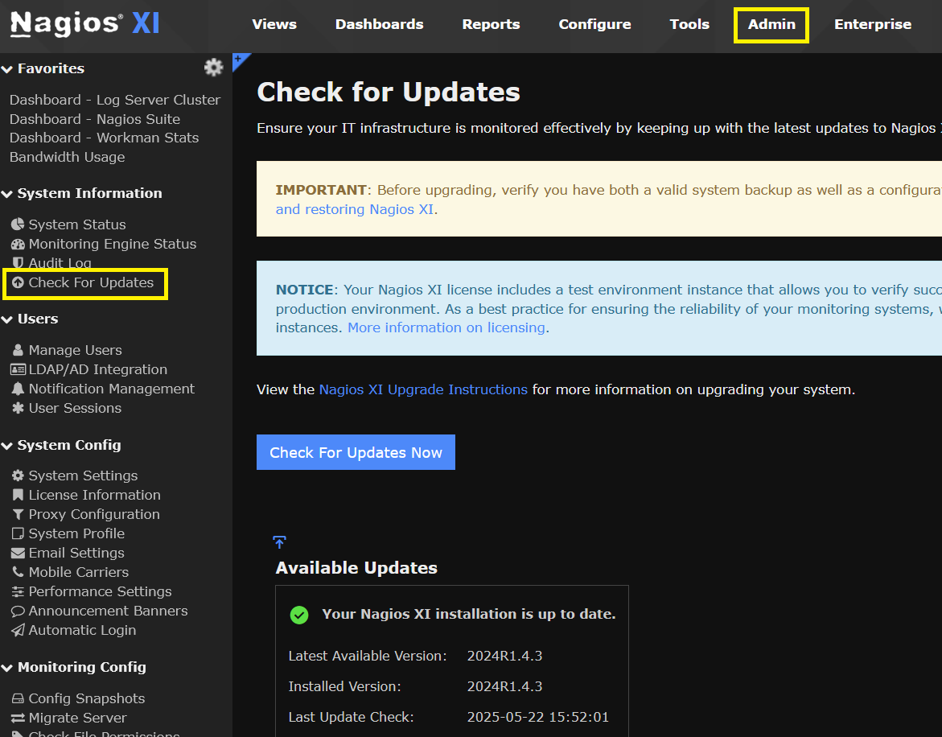Open the Nagios XI Upgrade Instructions link
The height and width of the screenshot is (737, 942).
(x=423, y=389)
